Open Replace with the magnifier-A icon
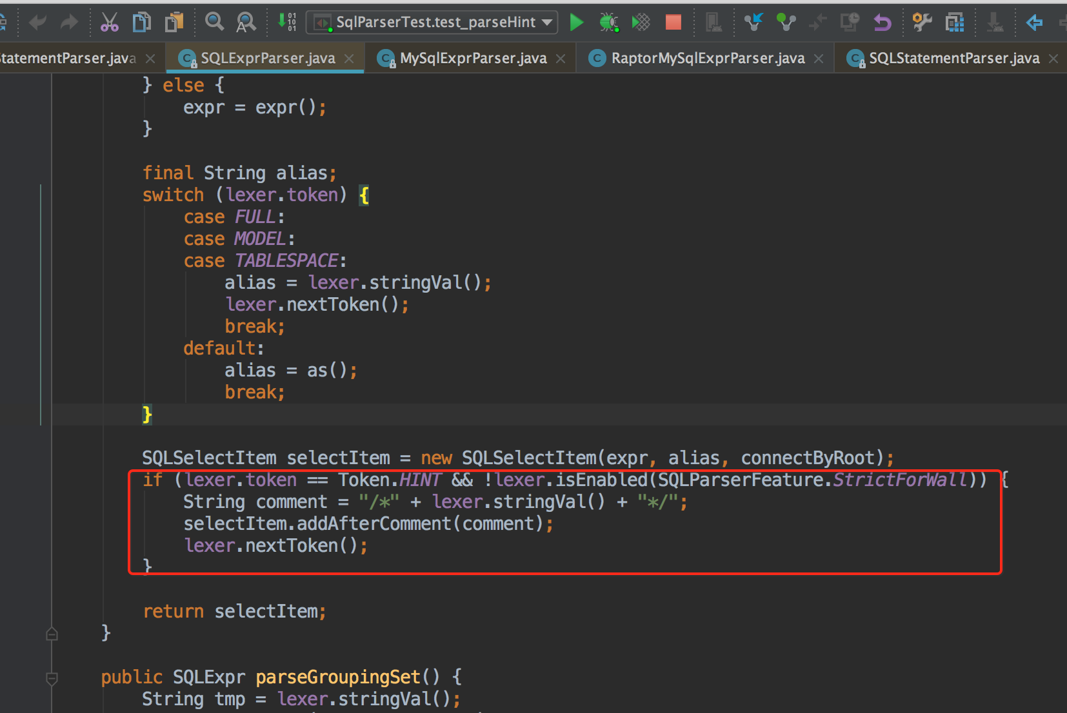This screenshot has height=713, width=1067. 246,22
